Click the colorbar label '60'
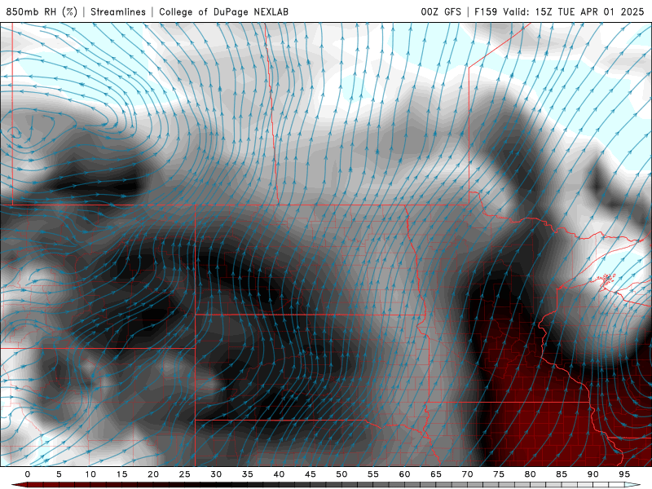652x489 pixels. pos(404,474)
